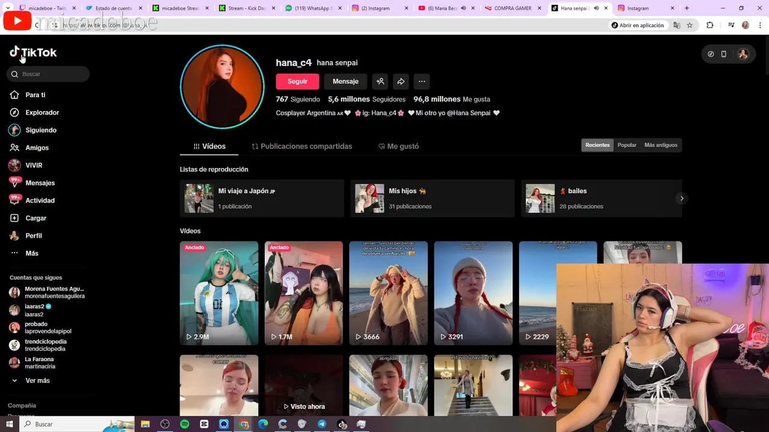The image size is (769, 432).
Task: Open Telegram from the taskbar
Action: 322,424
